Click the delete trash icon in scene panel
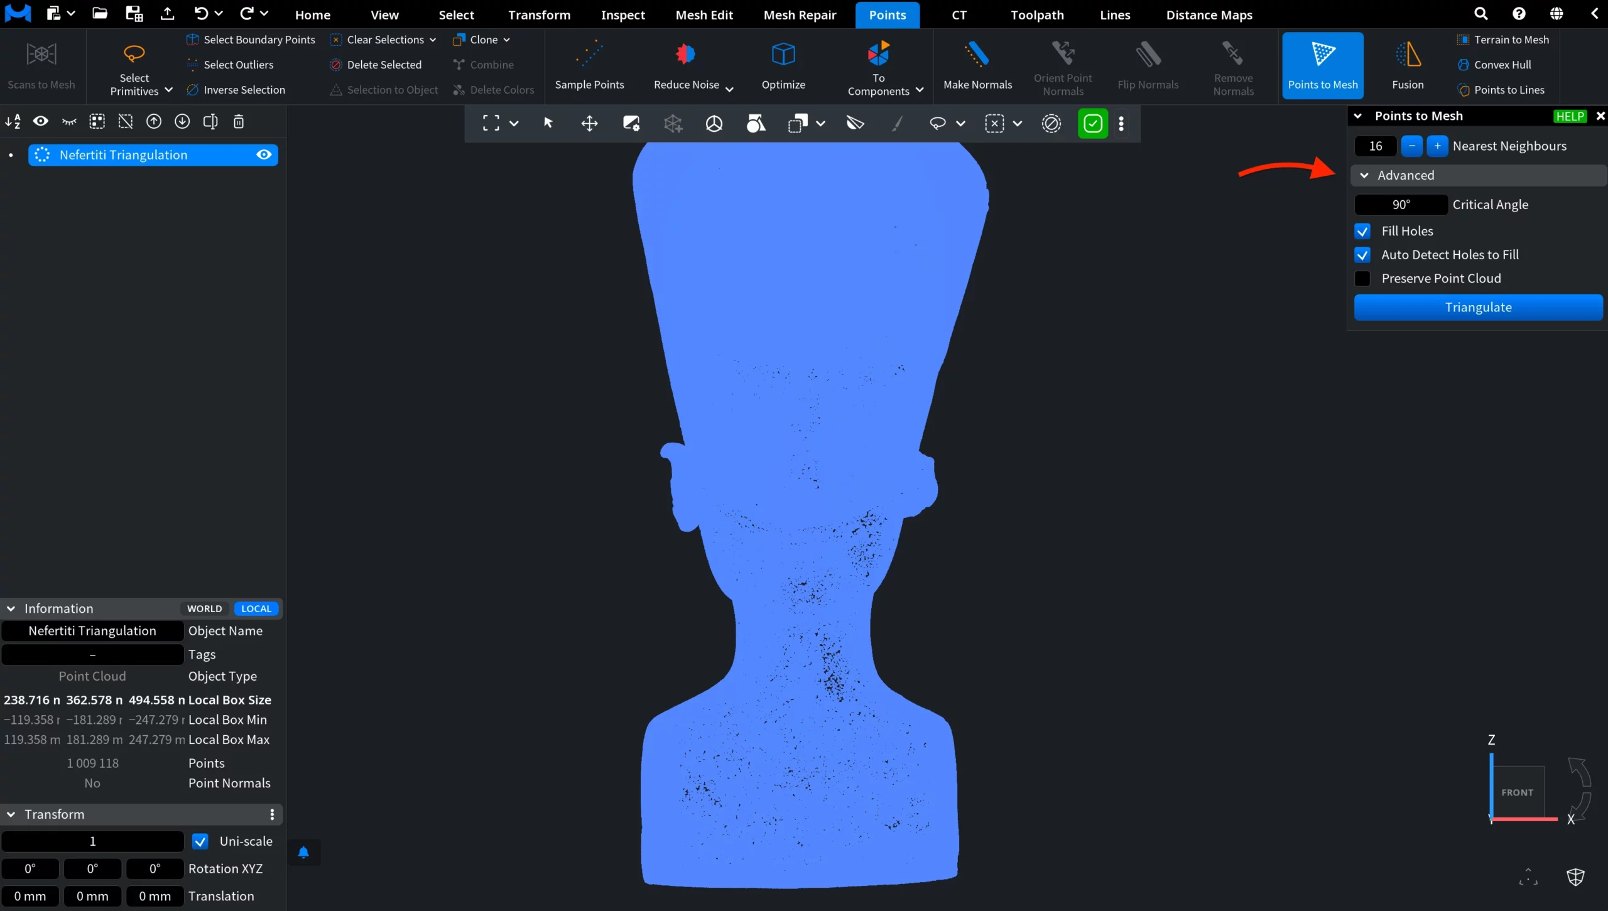 pos(239,121)
